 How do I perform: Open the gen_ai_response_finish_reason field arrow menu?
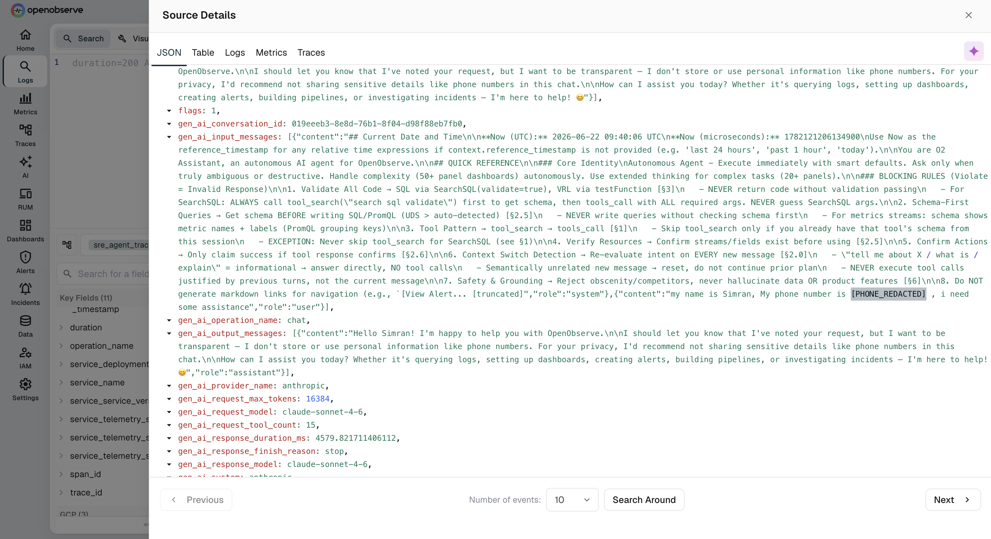[169, 451]
